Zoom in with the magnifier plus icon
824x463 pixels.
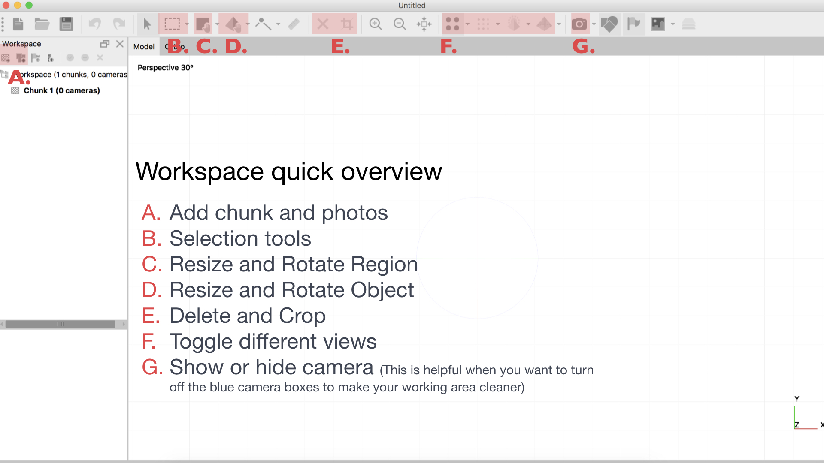tap(376, 24)
